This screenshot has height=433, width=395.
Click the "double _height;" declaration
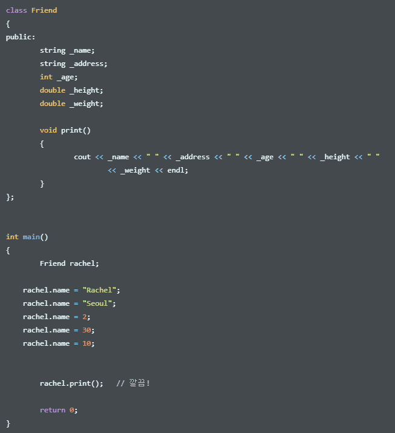[71, 90]
